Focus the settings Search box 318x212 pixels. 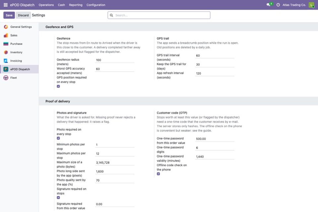[159, 15]
